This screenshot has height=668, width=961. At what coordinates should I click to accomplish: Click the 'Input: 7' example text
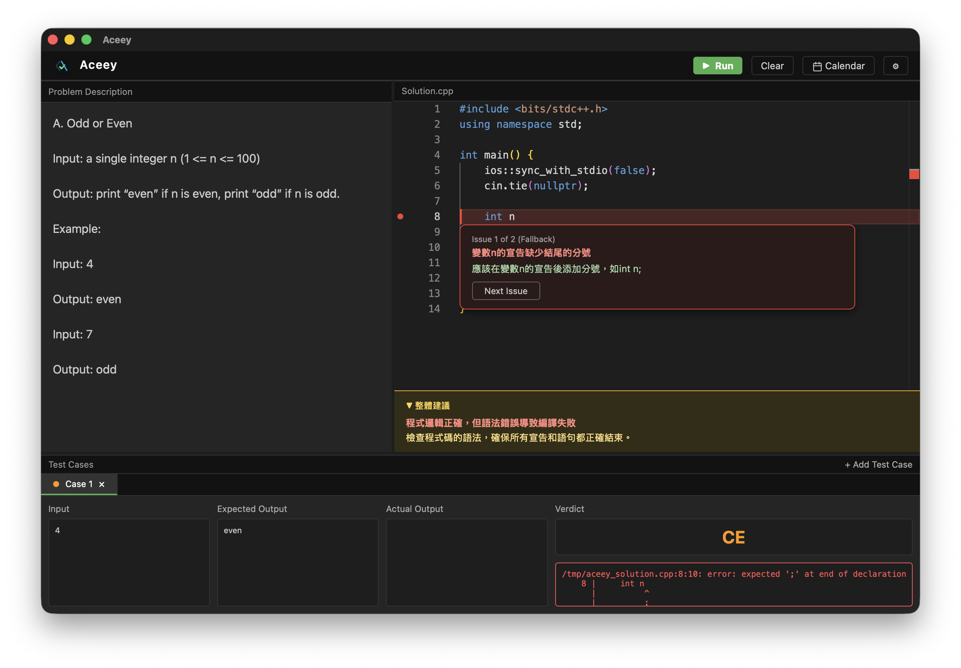(73, 334)
